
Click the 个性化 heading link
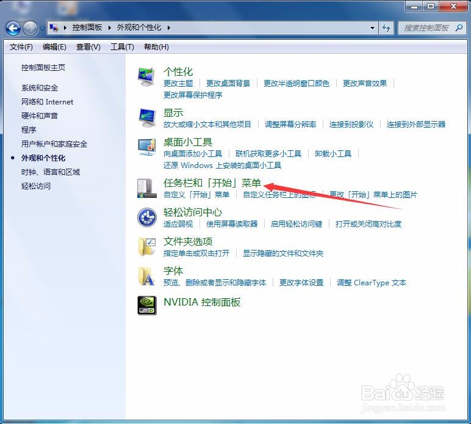(x=178, y=72)
